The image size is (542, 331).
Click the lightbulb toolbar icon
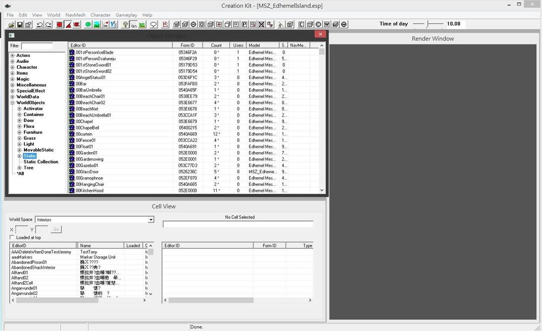[x=125, y=24]
